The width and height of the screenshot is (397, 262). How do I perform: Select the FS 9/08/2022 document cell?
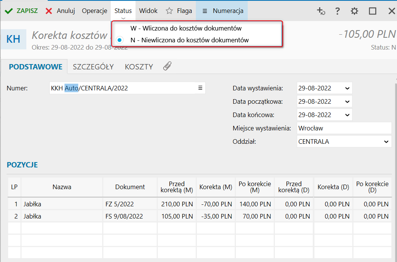[x=130, y=216]
